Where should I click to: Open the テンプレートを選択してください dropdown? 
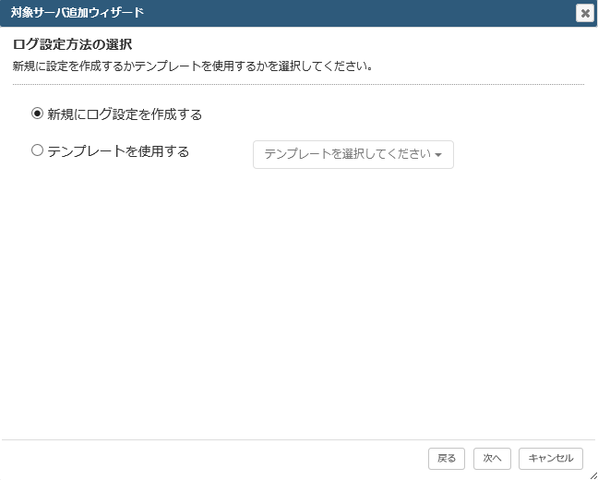353,154
